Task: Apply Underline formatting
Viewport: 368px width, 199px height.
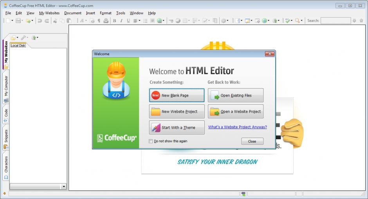Action: tap(128, 21)
